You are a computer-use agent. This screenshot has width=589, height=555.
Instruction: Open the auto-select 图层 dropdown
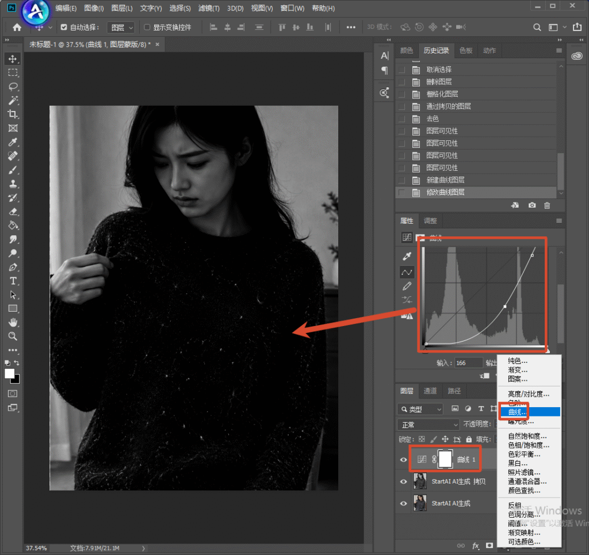tap(121, 28)
